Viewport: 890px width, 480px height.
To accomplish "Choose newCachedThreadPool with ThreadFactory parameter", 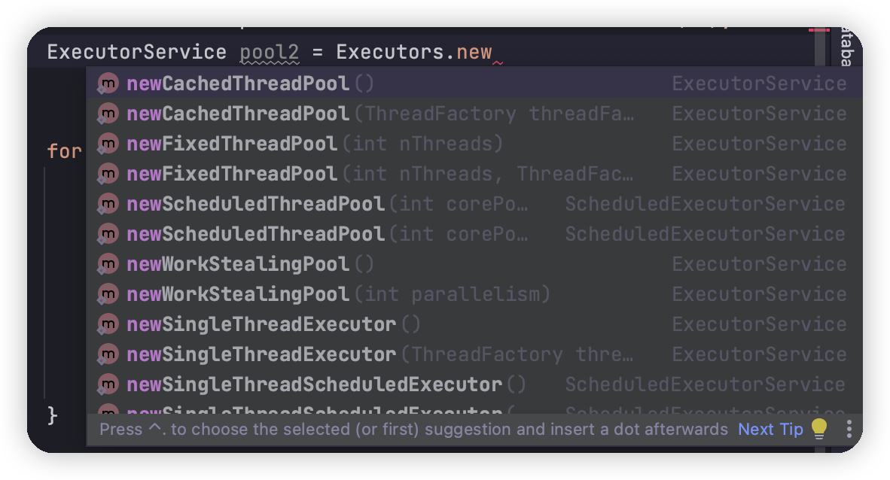I will [x=474, y=114].
